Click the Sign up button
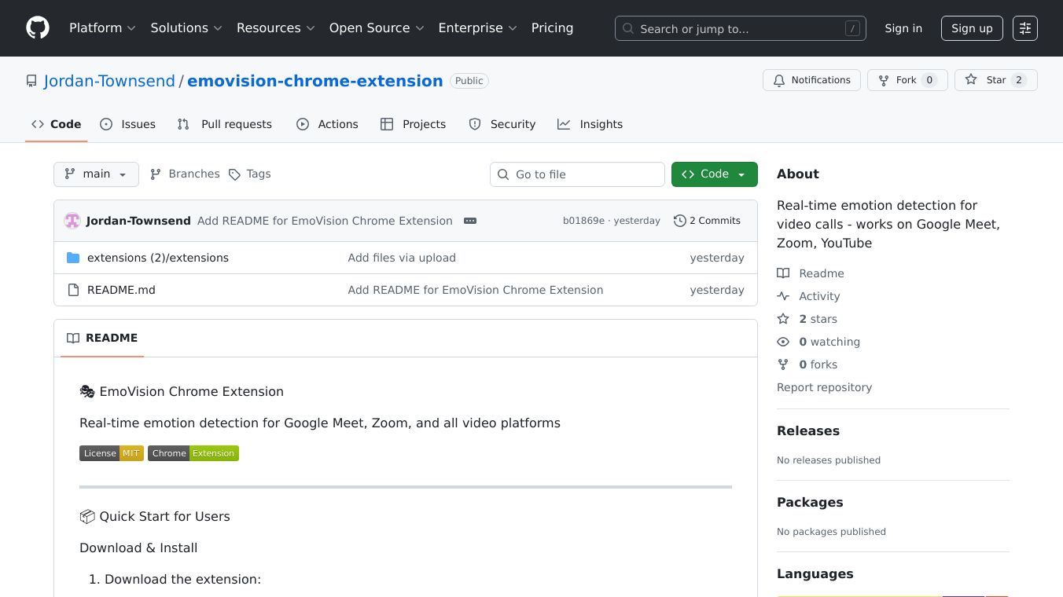This screenshot has width=1063, height=597. click(972, 28)
